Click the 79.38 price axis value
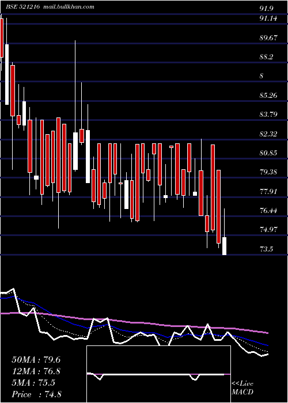The width and height of the screenshot is (288, 403). (x=268, y=172)
